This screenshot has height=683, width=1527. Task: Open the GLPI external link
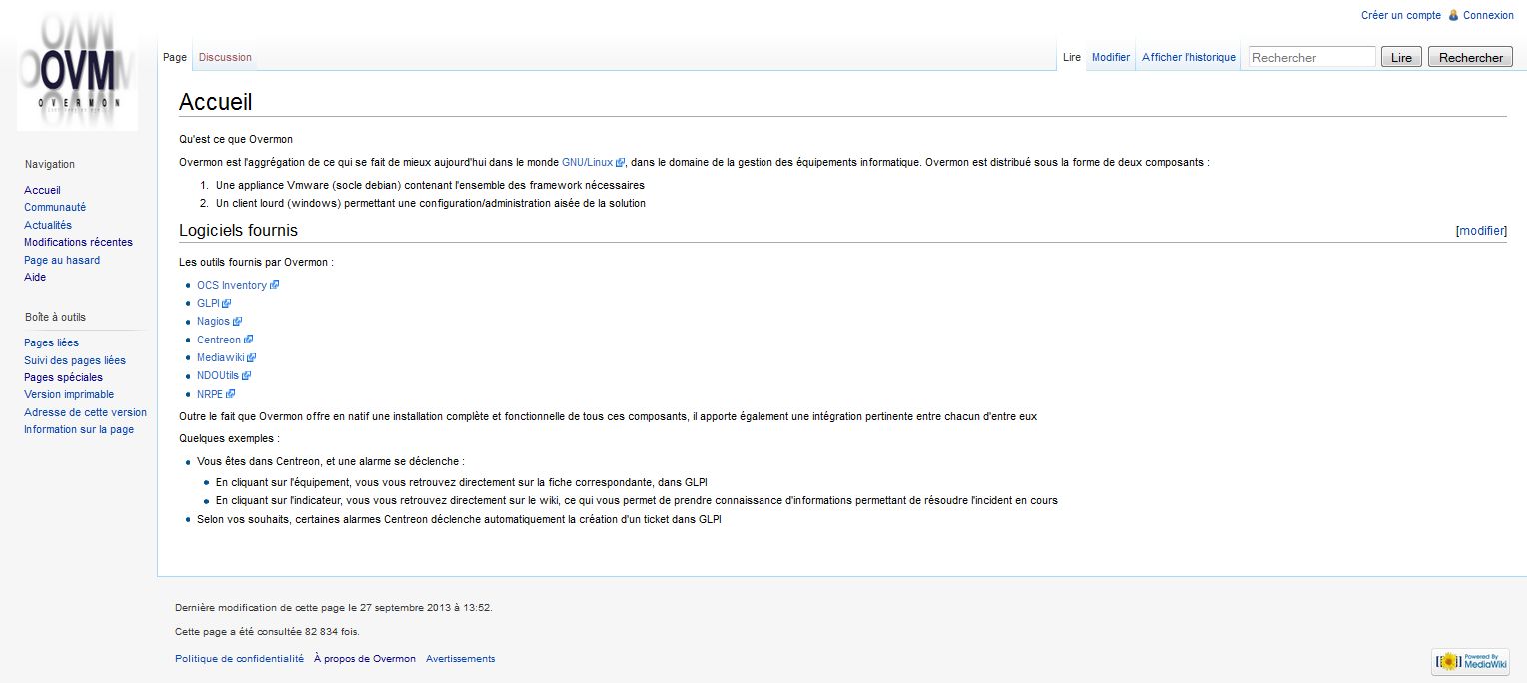coord(214,303)
